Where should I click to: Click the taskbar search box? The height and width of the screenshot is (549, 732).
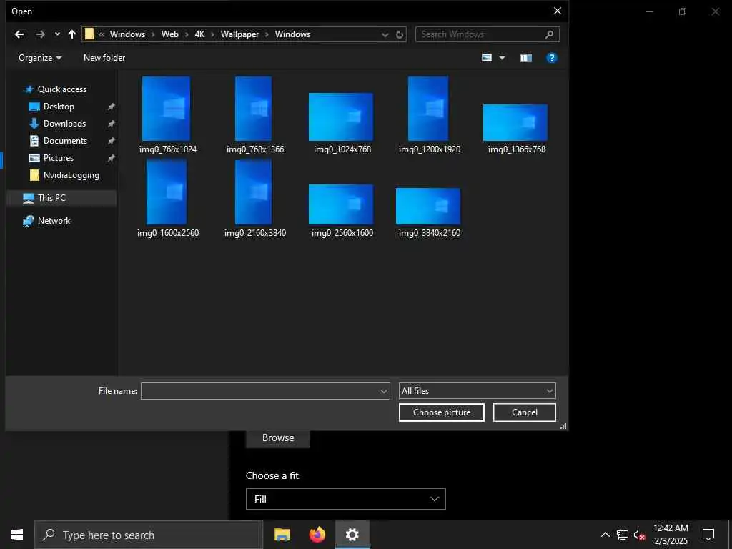tap(149, 535)
